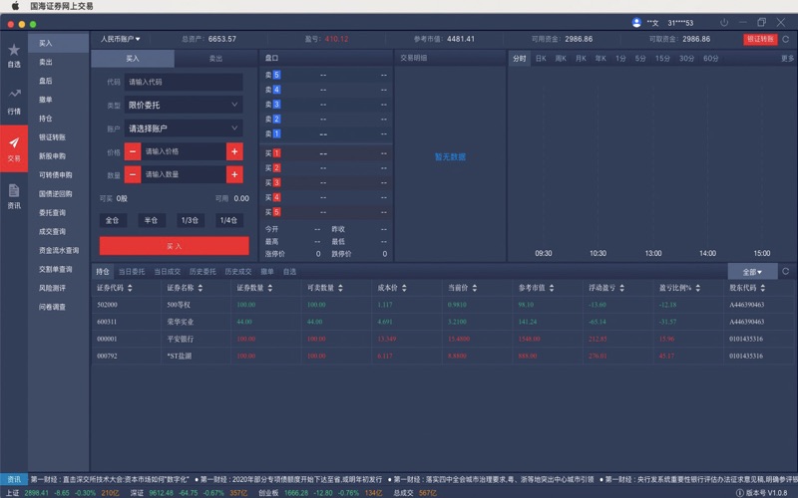Select the 分时 chart tab

pyautogui.click(x=519, y=59)
